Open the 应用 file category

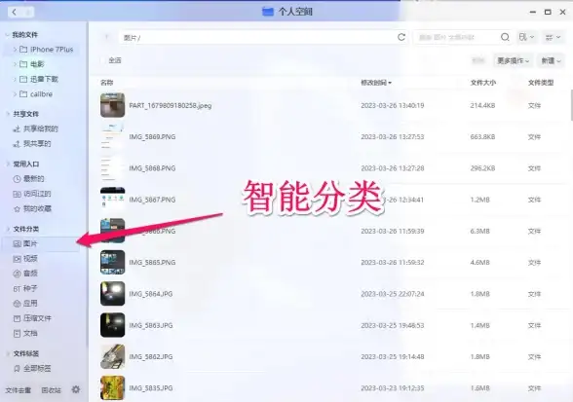(x=25, y=304)
